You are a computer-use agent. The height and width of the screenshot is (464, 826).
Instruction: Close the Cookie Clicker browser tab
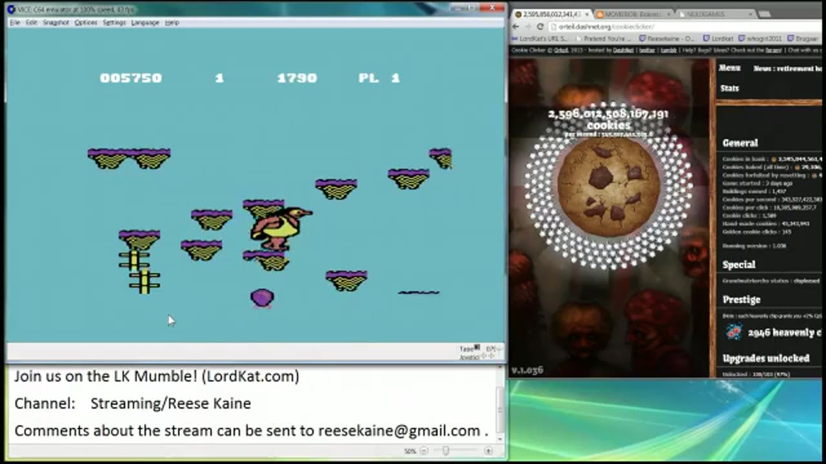tap(586, 14)
